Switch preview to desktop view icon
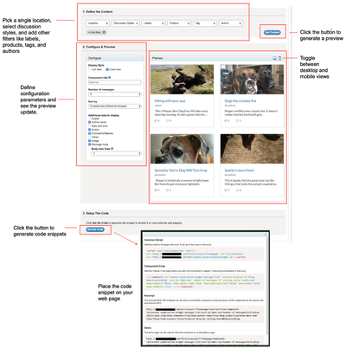Image resolution: width=346 pixels, height=348 pixels. click(274, 58)
